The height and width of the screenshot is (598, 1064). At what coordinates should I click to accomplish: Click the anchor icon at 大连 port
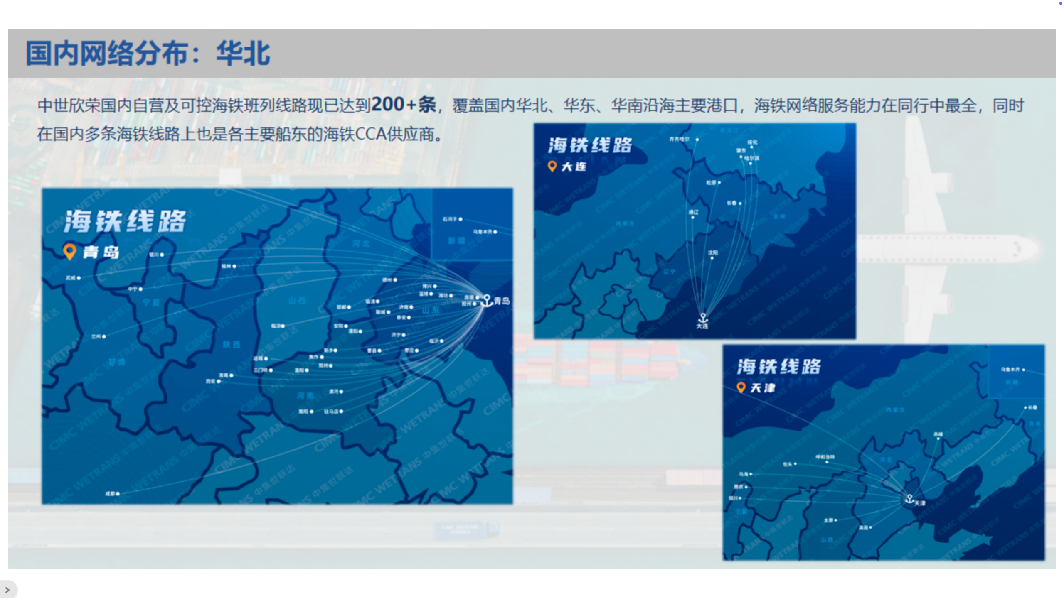tap(703, 319)
